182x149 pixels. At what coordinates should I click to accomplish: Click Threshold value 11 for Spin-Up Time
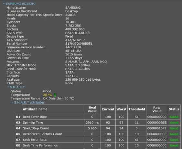pos(137,122)
